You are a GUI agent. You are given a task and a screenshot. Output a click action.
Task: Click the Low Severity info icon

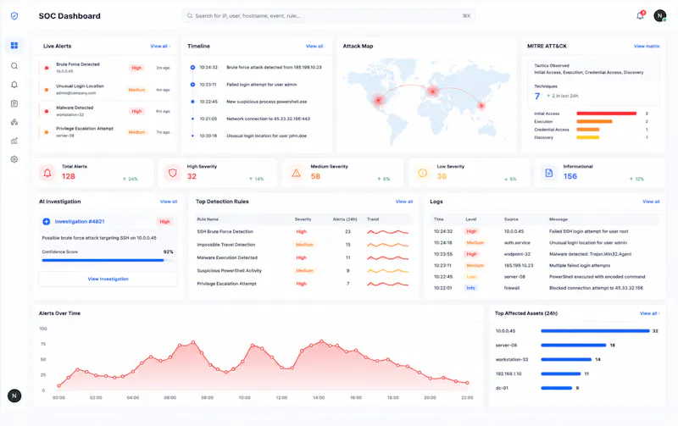click(422, 173)
